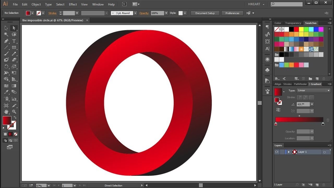Toggle lock column for Layer 1
The width and height of the screenshot is (334, 188).
point(282,152)
